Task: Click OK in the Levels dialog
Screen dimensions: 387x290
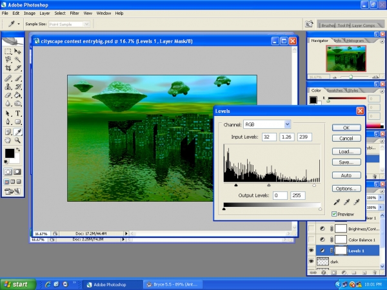Action: pos(346,128)
